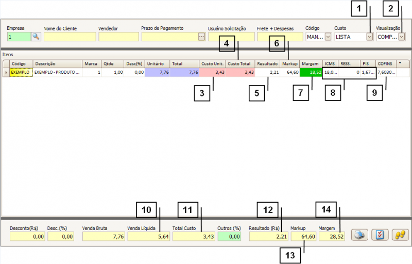This screenshot has height=264, width=412.
Task: Click the row selector arrow for EXEMPLO
Action: [6, 73]
